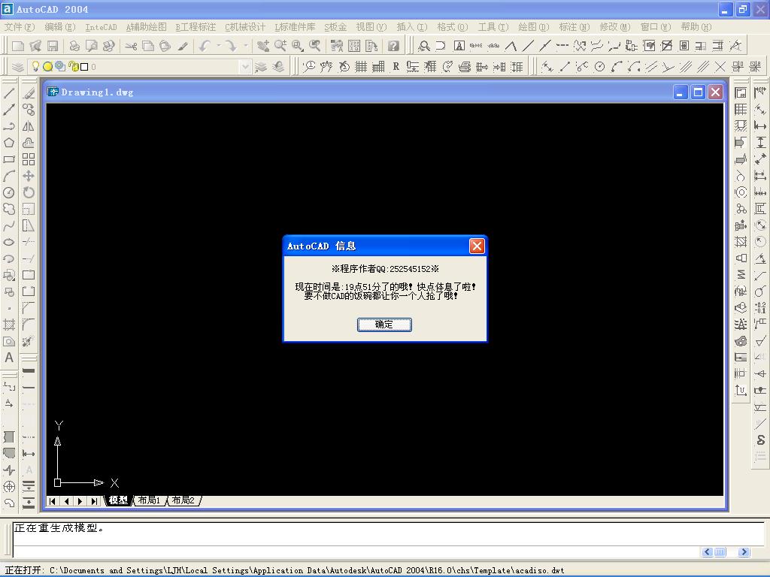Open the DesignCenter toolbar icon

pyautogui.click(x=354, y=46)
